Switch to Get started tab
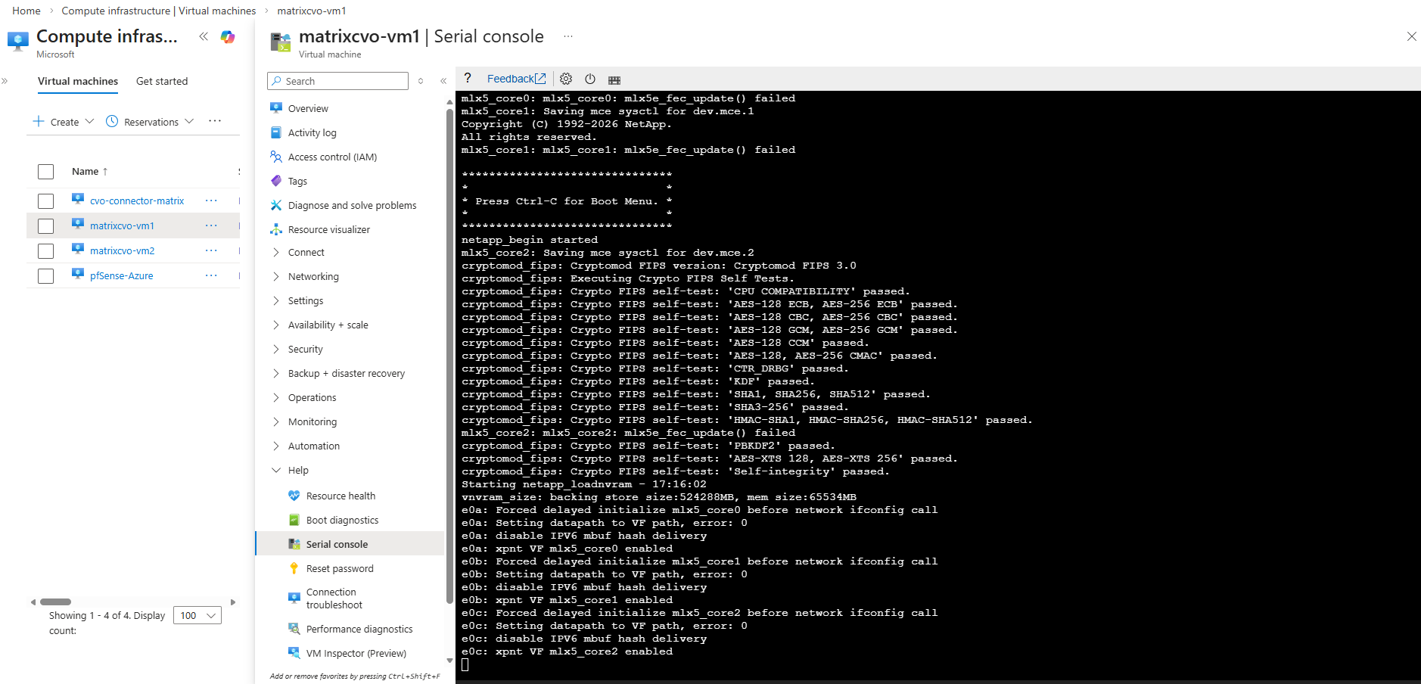The width and height of the screenshot is (1421, 684). [162, 82]
